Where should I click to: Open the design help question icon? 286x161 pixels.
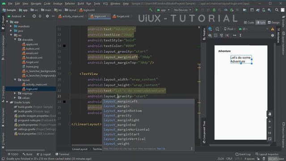coord(273,35)
